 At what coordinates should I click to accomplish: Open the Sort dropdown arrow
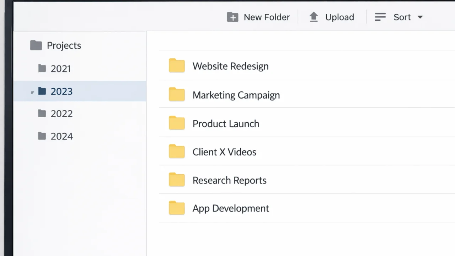(x=420, y=17)
